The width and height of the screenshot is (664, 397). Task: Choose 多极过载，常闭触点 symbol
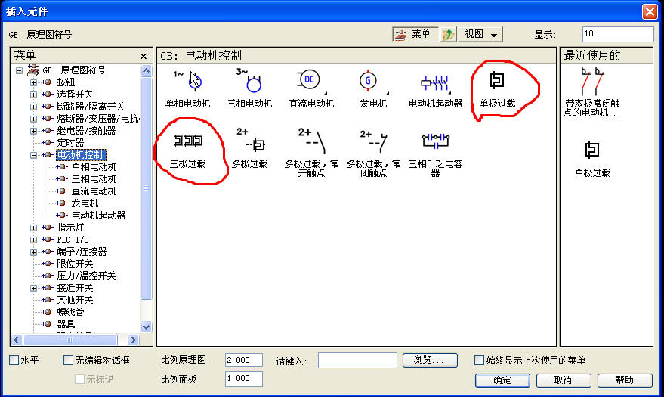[373, 141]
